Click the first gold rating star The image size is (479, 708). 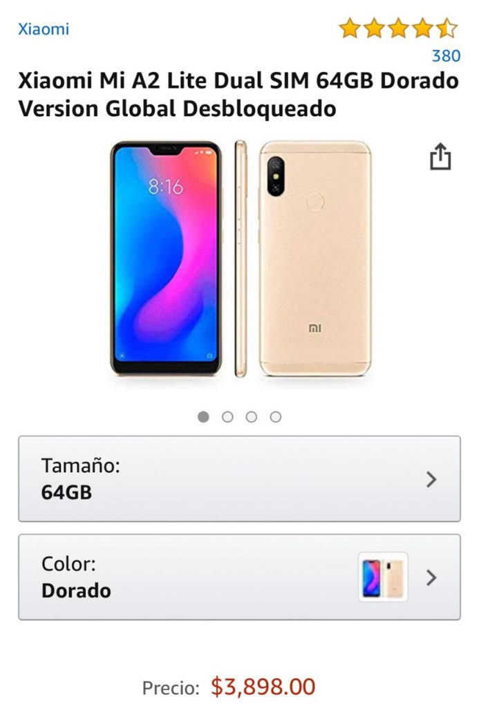pyautogui.click(x=350, y=28)
